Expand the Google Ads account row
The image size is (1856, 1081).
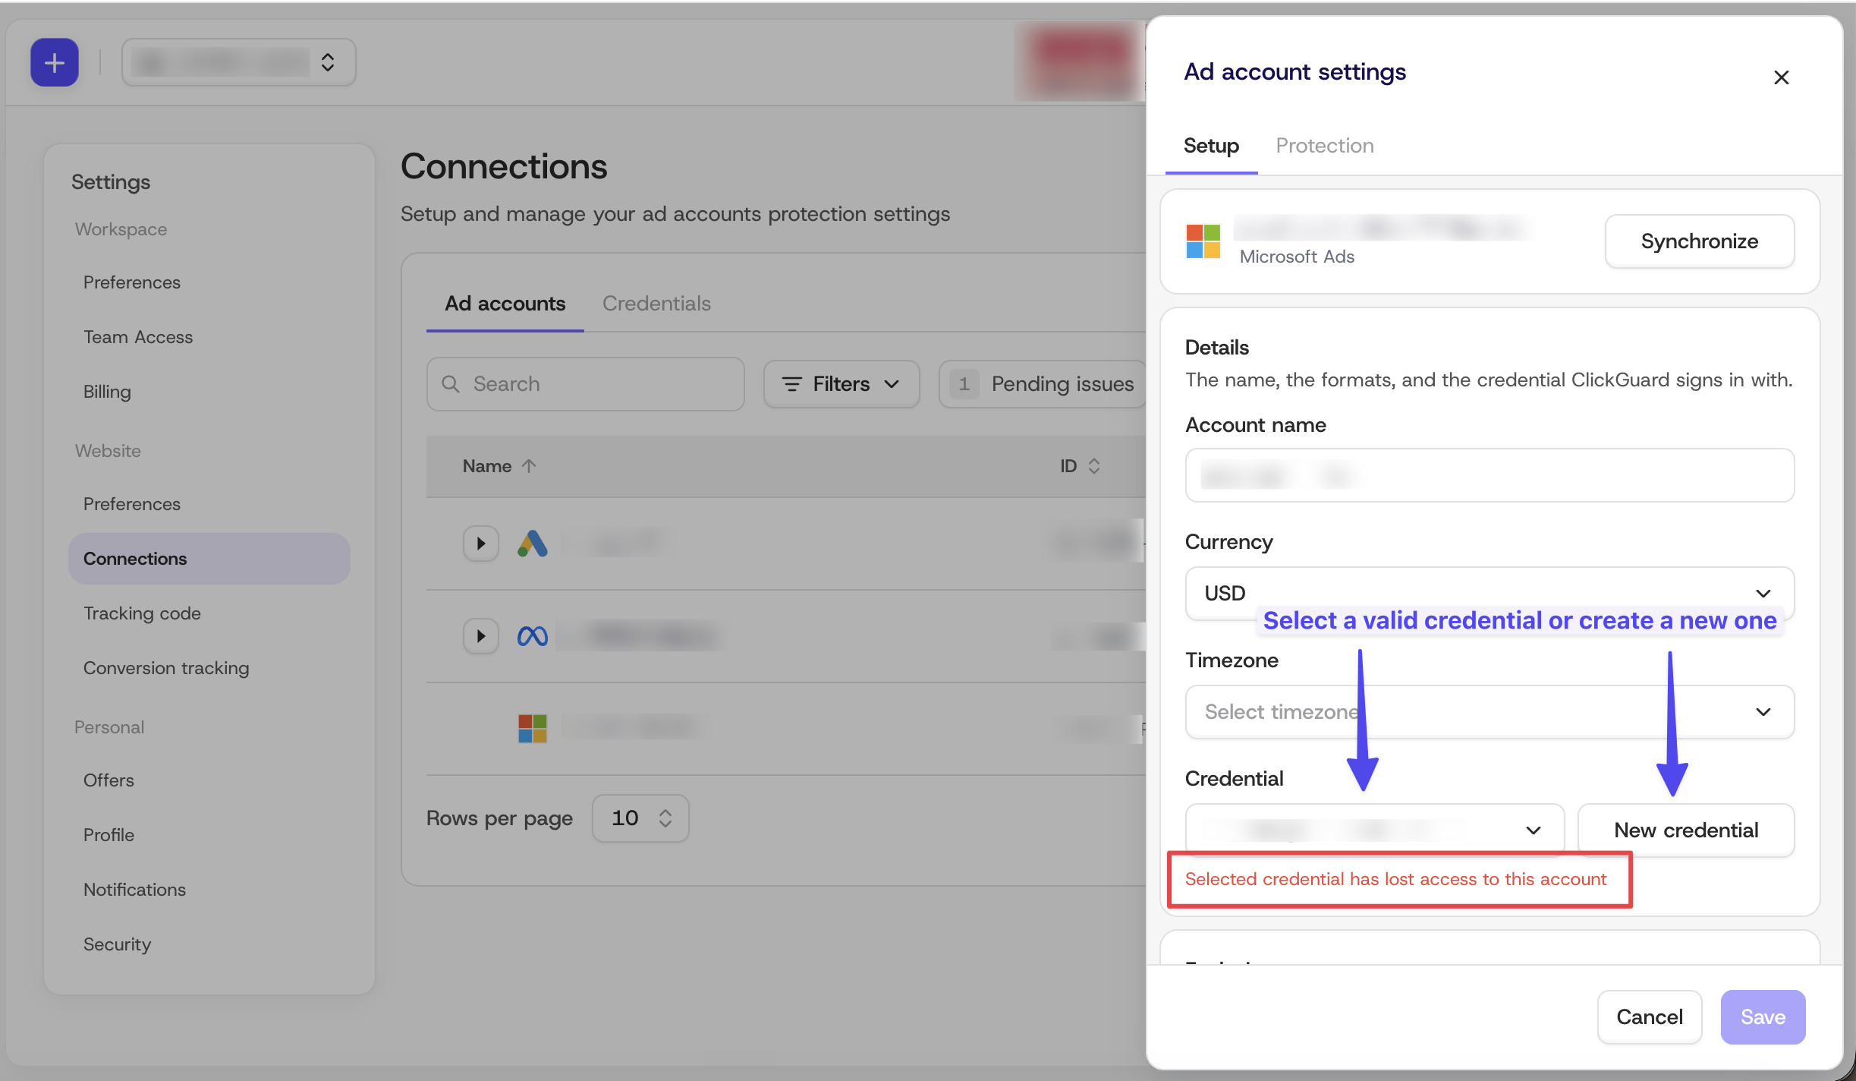pyautogui.click(x=480, y=544)
